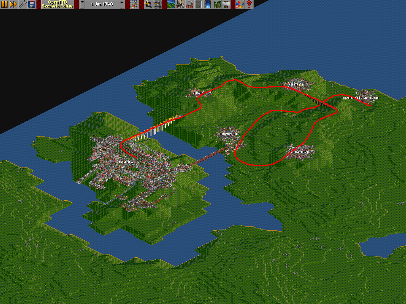Click the OpenTTD Szenario Editor title panel

(x=57, y=4)
